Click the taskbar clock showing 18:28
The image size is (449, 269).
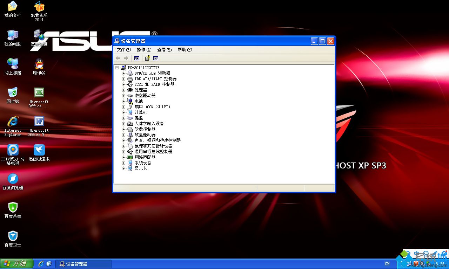pyautogui.click(x=439, y=264)
